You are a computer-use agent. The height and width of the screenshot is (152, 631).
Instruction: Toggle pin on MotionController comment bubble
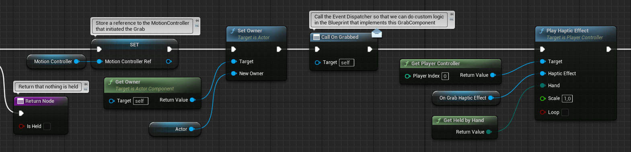[197, 21]
